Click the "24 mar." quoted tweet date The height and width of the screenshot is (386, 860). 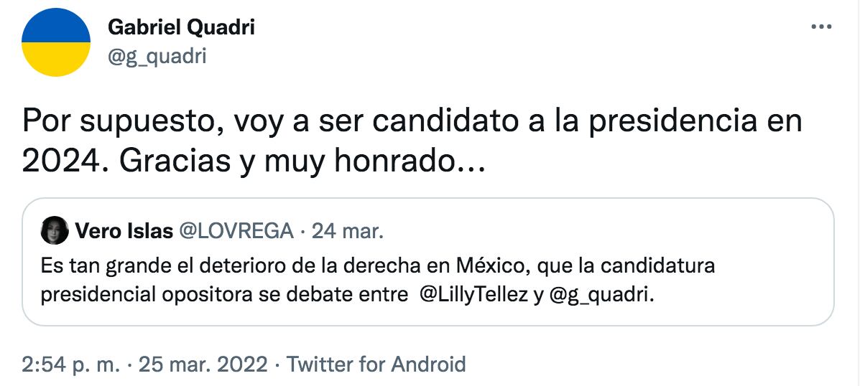(346, 231)
